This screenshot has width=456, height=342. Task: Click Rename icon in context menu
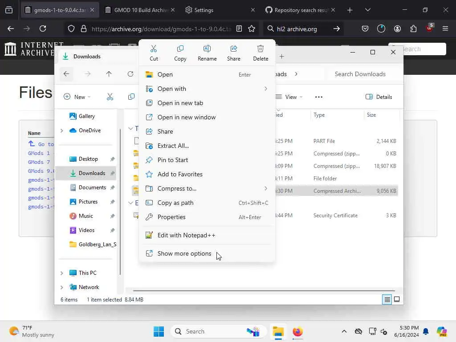[207, 53]
